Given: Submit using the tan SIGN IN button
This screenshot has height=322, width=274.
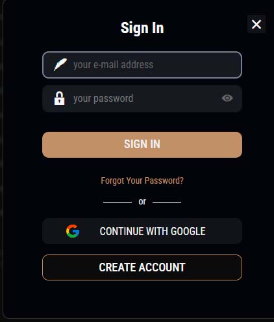Looking at the screenshot, I should pos(142,145).
